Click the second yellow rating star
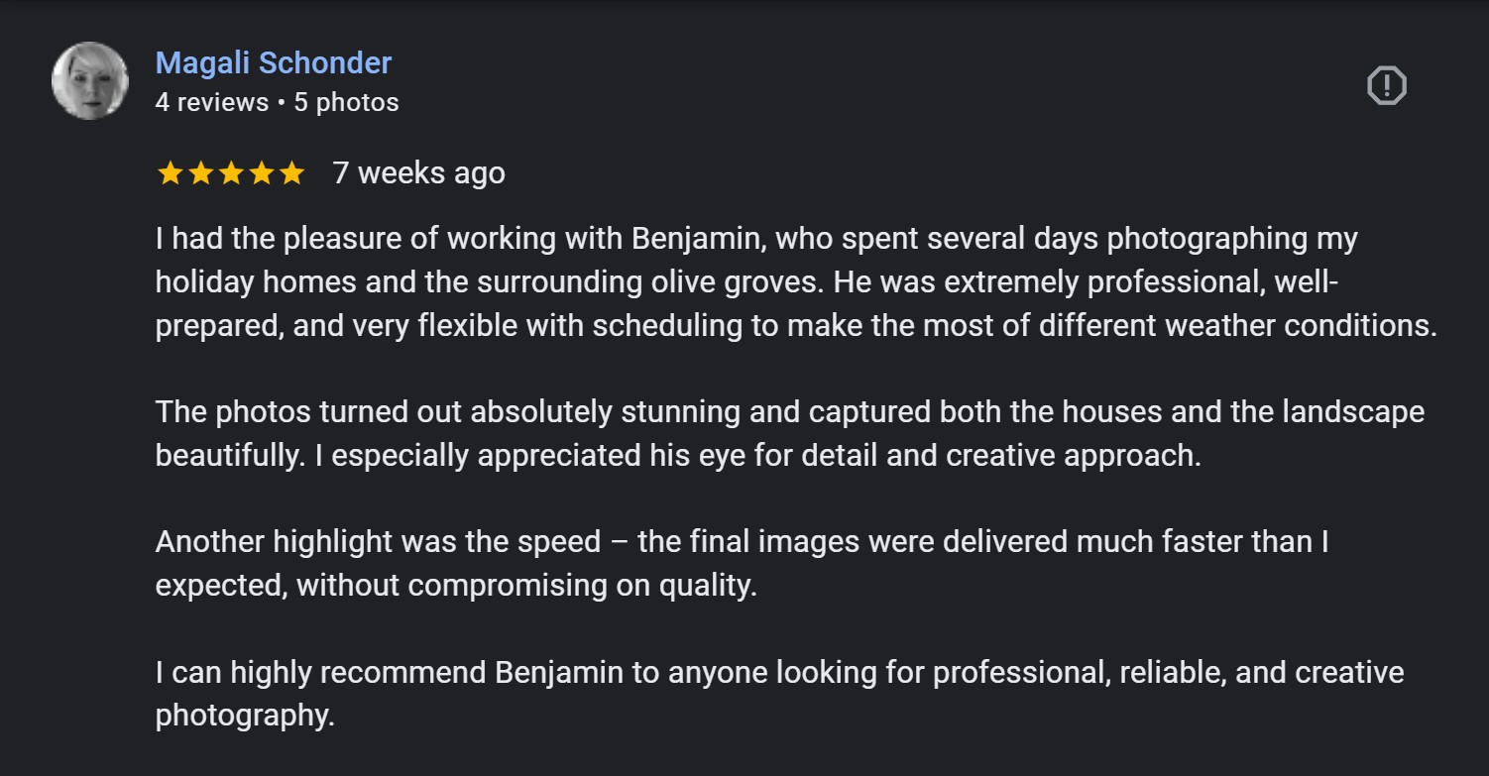This screenshot has height=776, width=1489. pos(200,173)
